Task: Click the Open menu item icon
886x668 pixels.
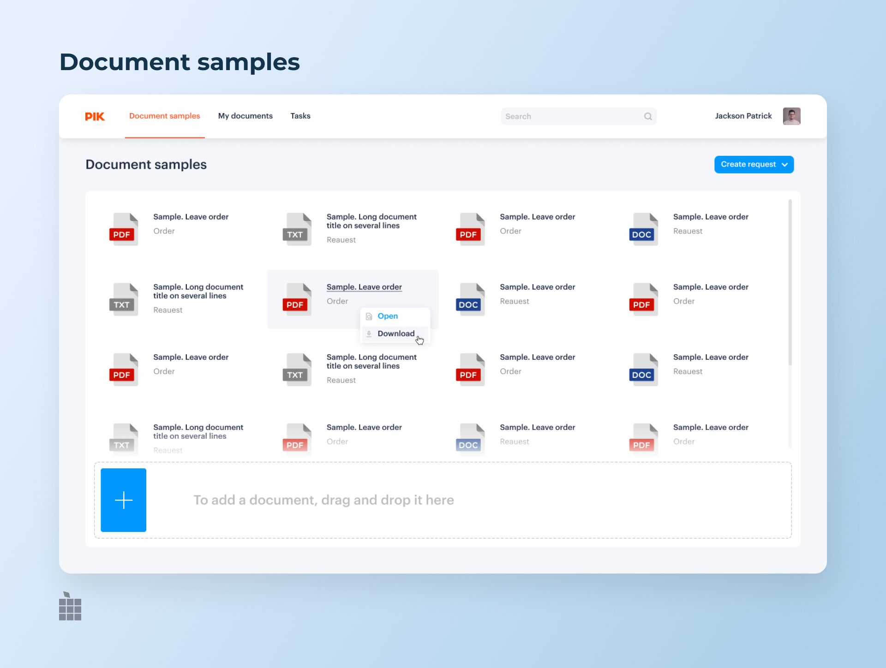Action: (x=369, y=316)
